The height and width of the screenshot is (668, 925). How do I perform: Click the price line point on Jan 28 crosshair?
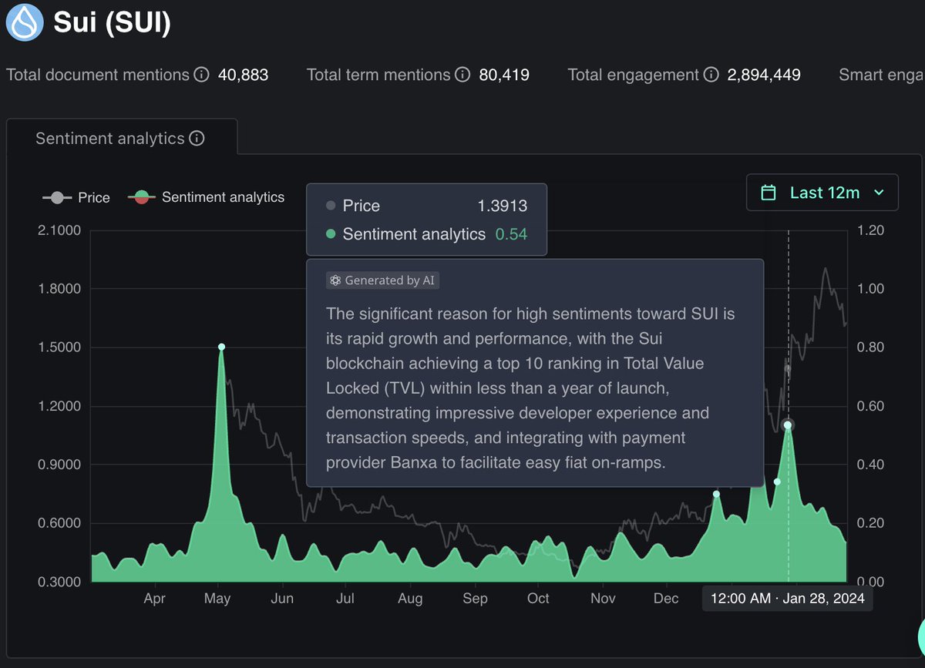pyautogui.click(x=788, y=368)
